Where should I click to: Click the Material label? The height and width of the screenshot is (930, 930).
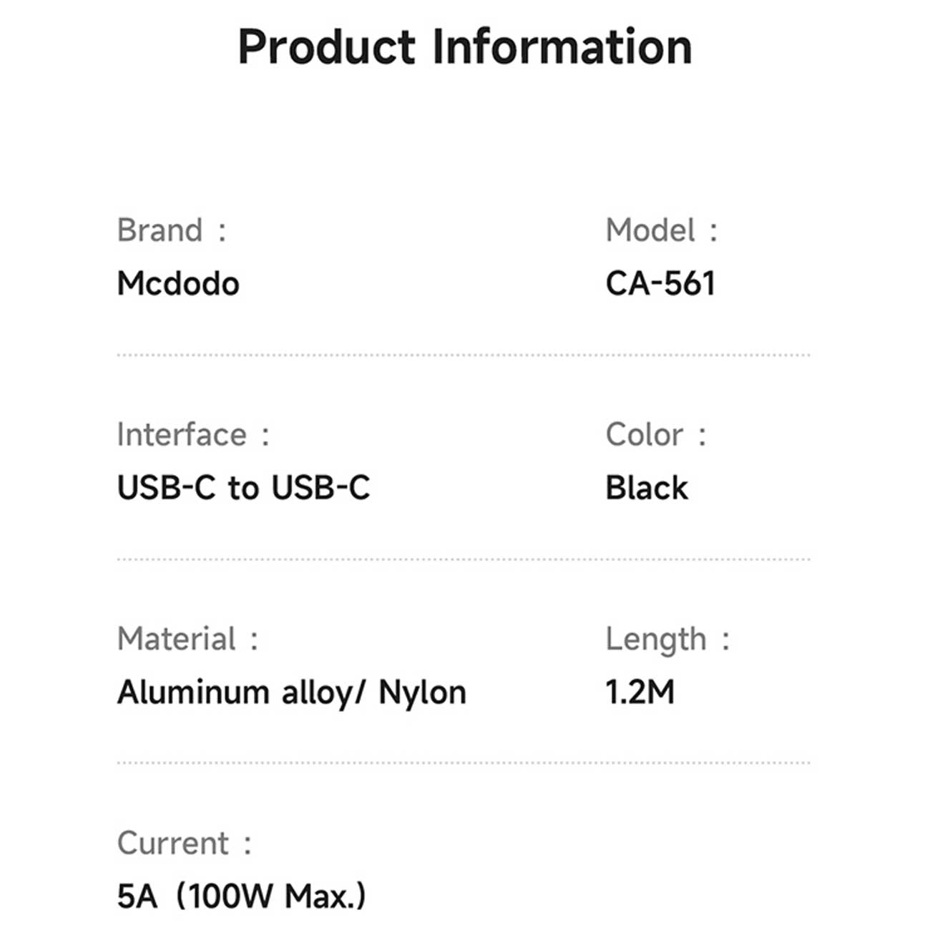177,639
